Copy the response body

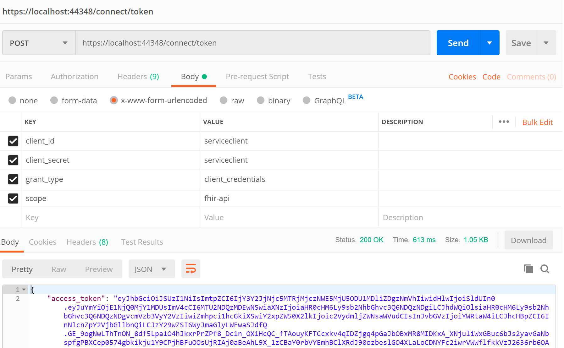528,269
